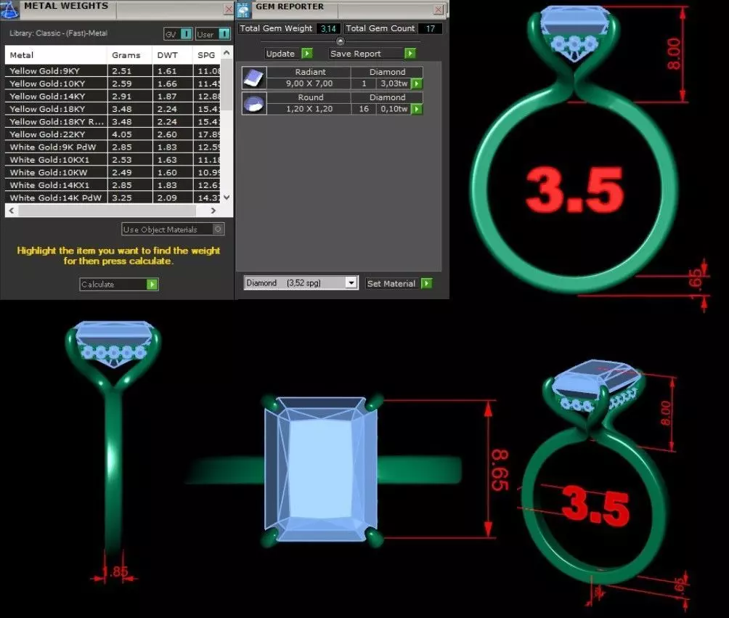Click the metal list scroll-down arrow

tap(227, 198)
